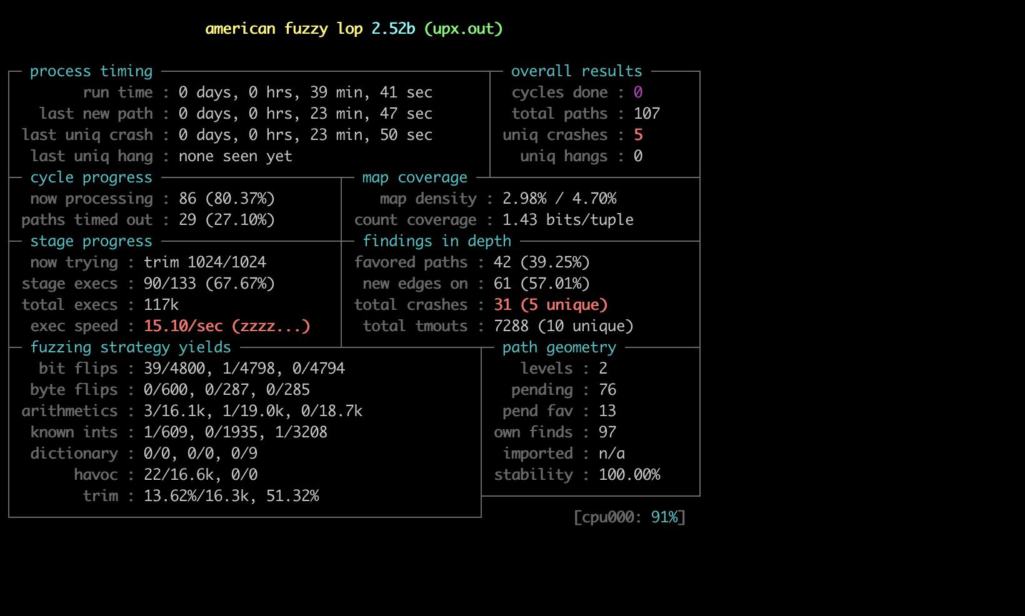
Task: Select the "known ints" label
Action: [x=74, y=432]
